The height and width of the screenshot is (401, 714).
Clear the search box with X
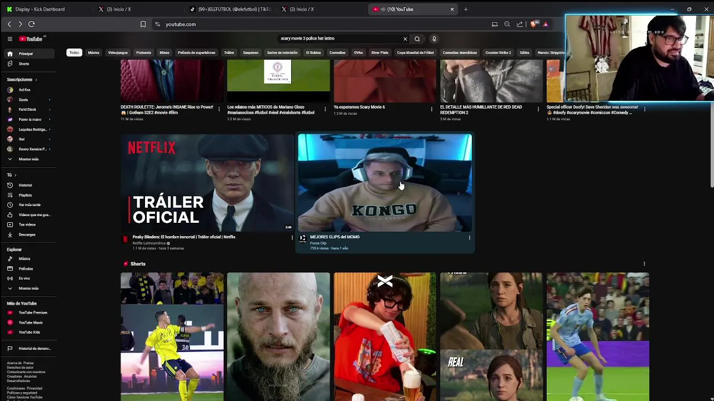[x=405, y=39]
